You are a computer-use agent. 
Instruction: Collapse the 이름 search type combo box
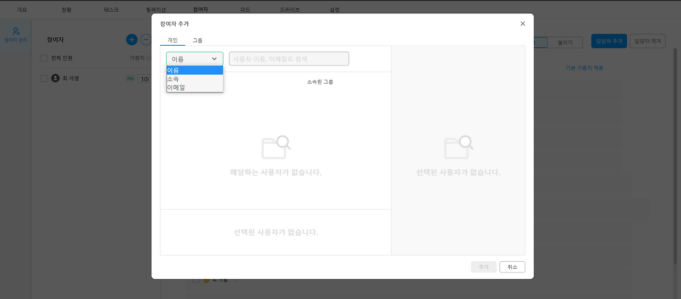coord(195,59)
